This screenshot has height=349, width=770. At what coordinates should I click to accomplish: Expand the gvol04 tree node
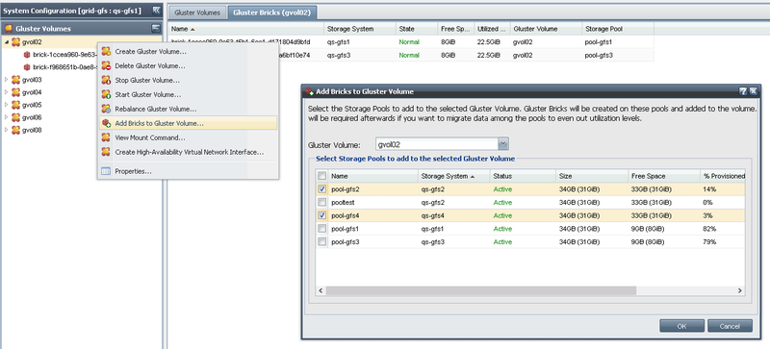point(7,91)
